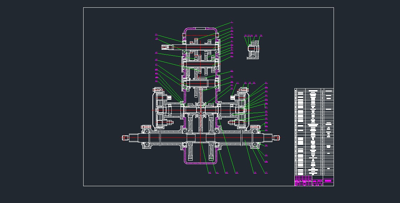
Task: Click the right threaded end of the output shaft
Action: (277, 138)
